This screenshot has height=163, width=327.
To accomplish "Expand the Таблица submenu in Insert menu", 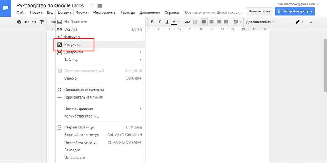I will point(100,60).
